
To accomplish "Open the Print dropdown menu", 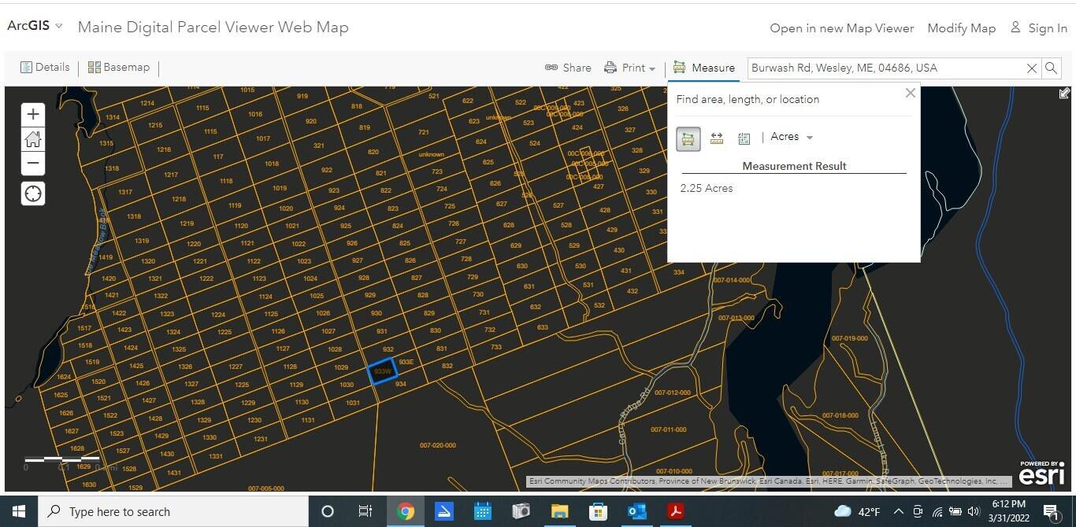I will tap(630, 68).
